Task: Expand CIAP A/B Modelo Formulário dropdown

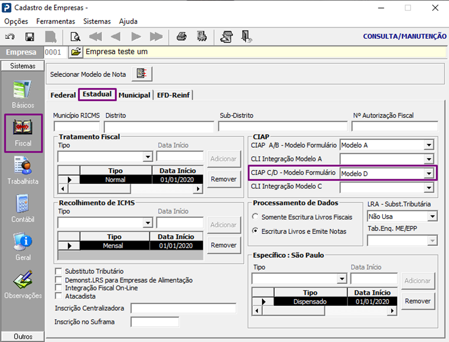Action: click(428, 145)
